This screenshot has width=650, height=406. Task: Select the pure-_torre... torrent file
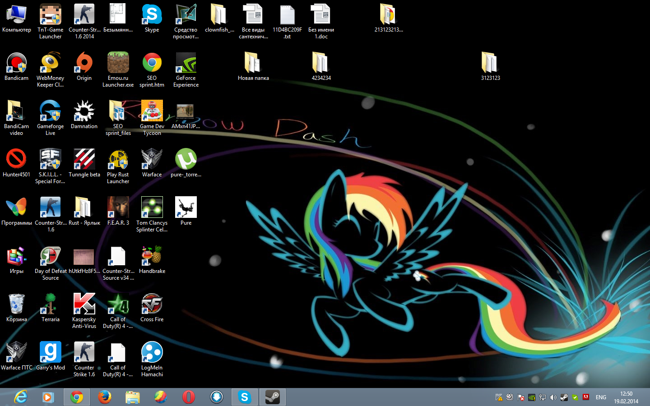point(186,163)
